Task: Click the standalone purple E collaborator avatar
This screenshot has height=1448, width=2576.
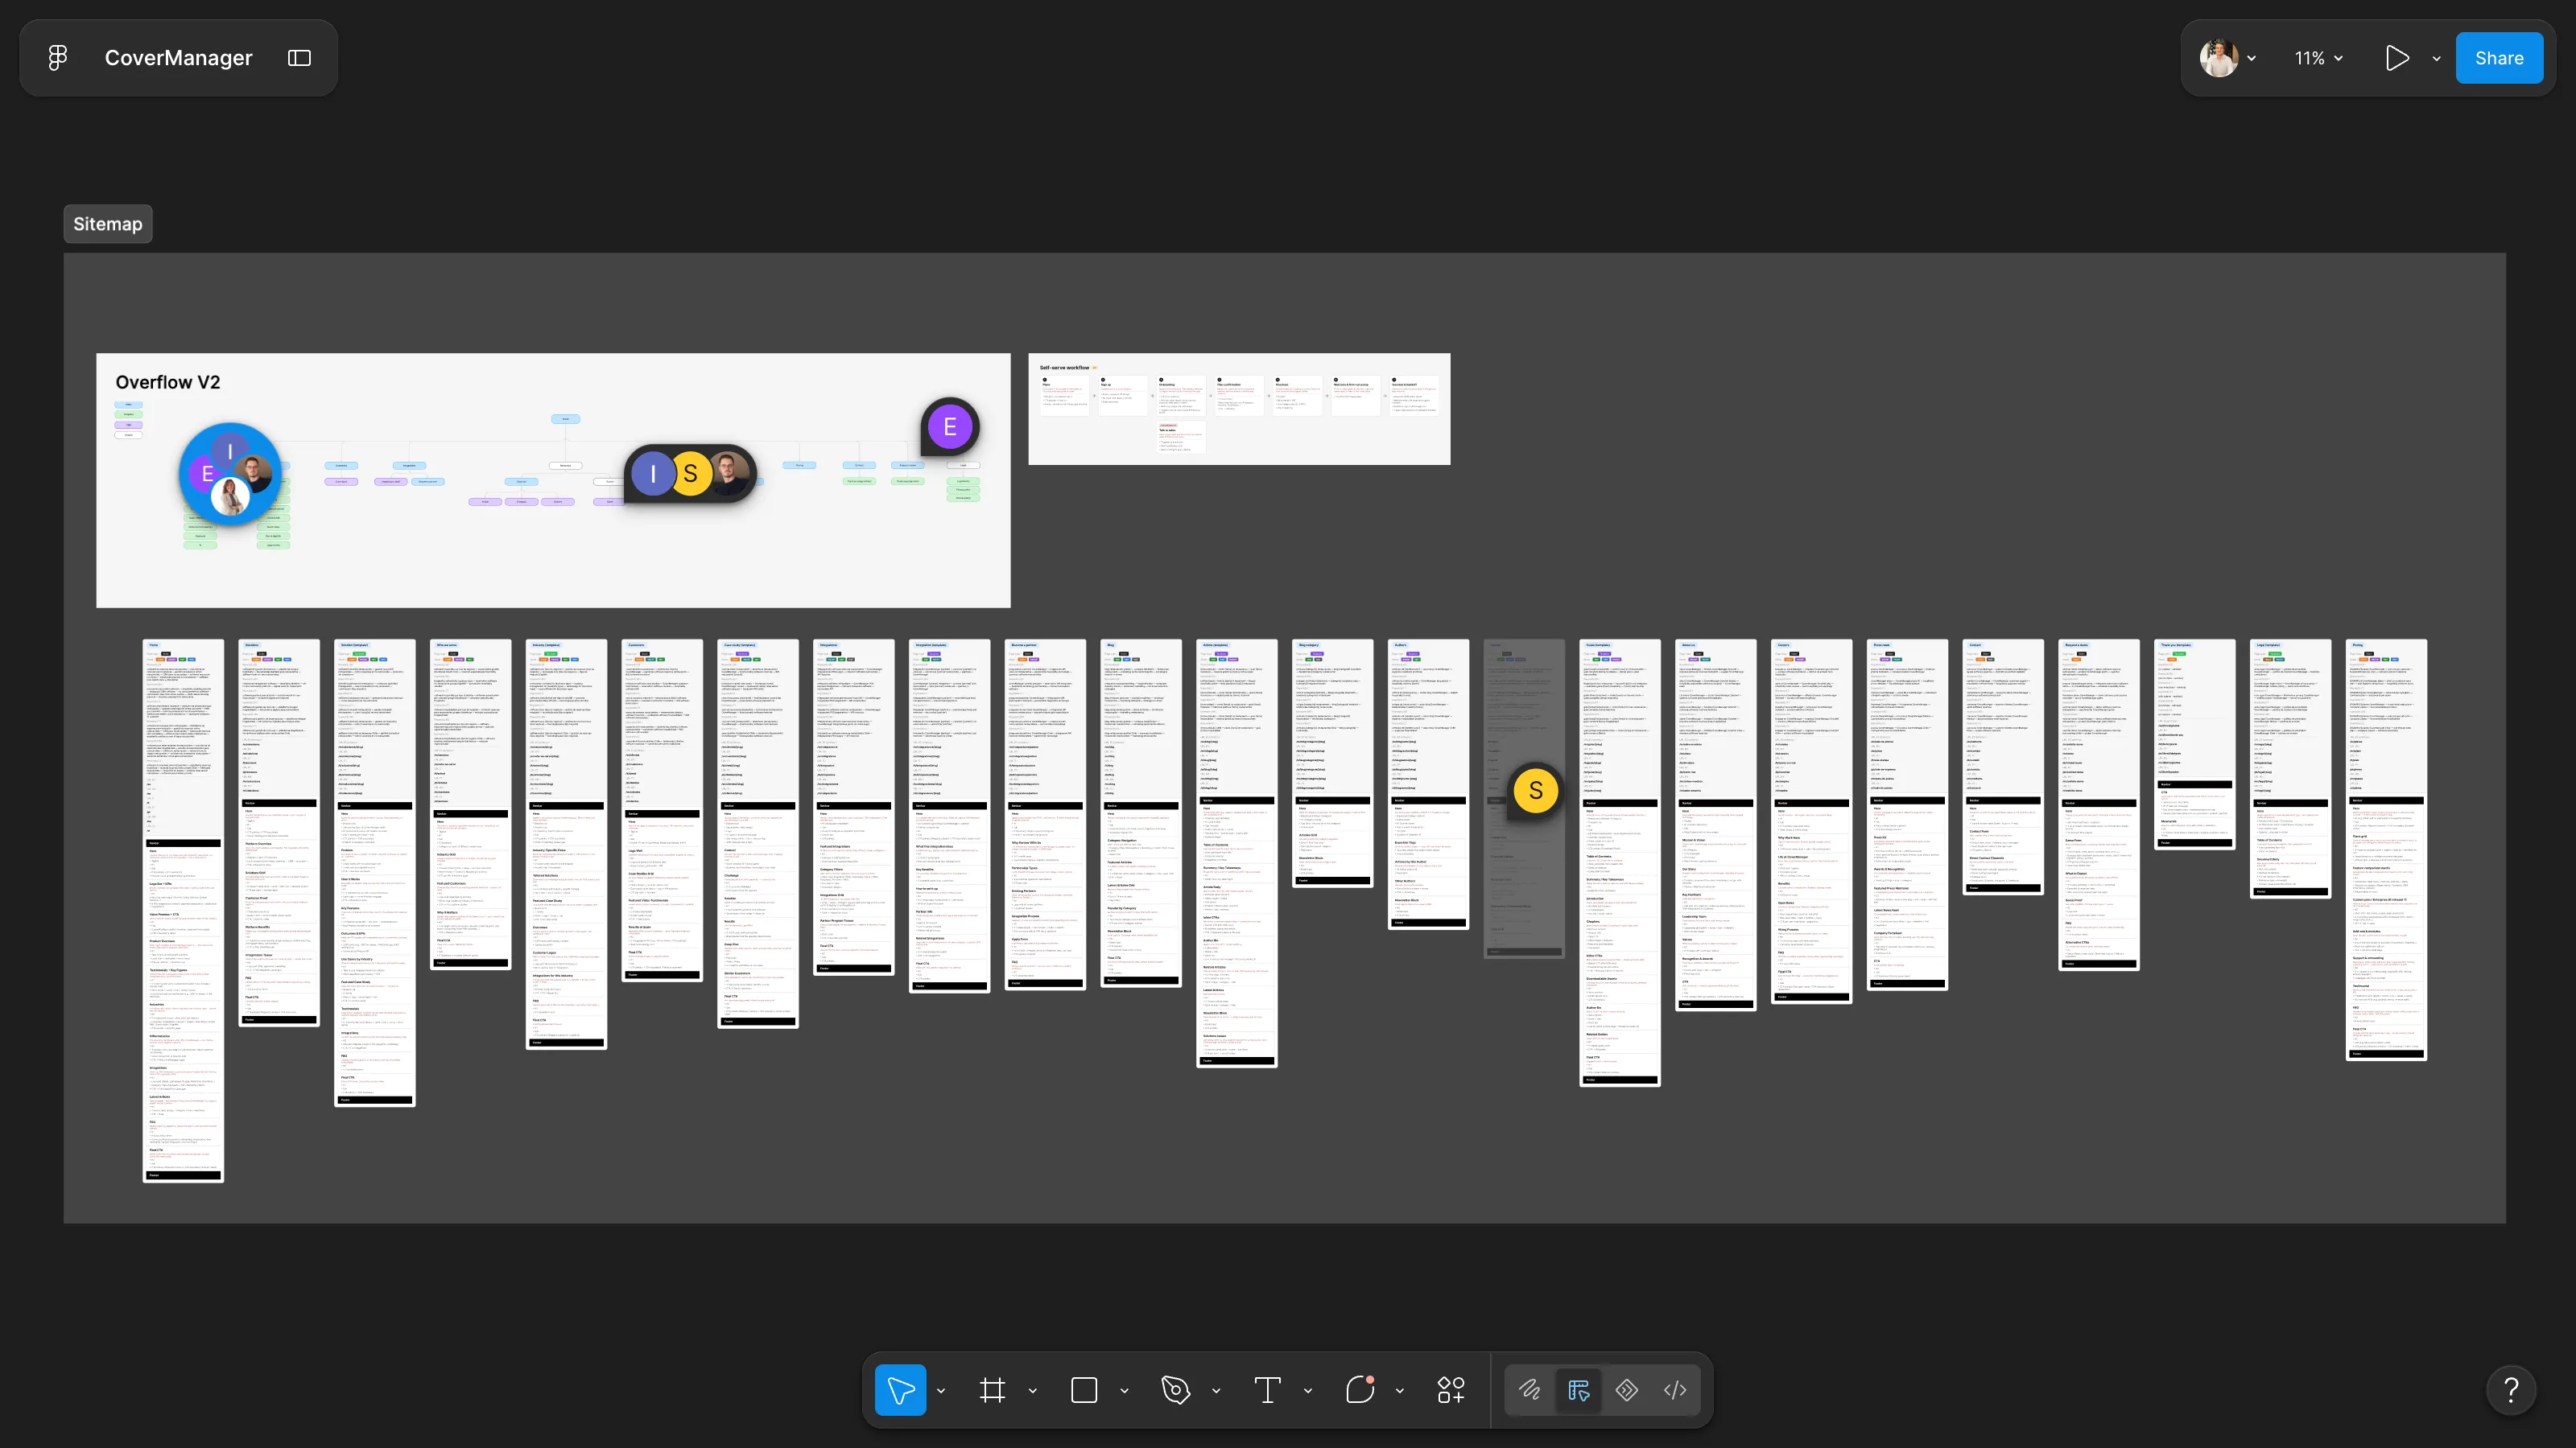Action: (949, 428)
